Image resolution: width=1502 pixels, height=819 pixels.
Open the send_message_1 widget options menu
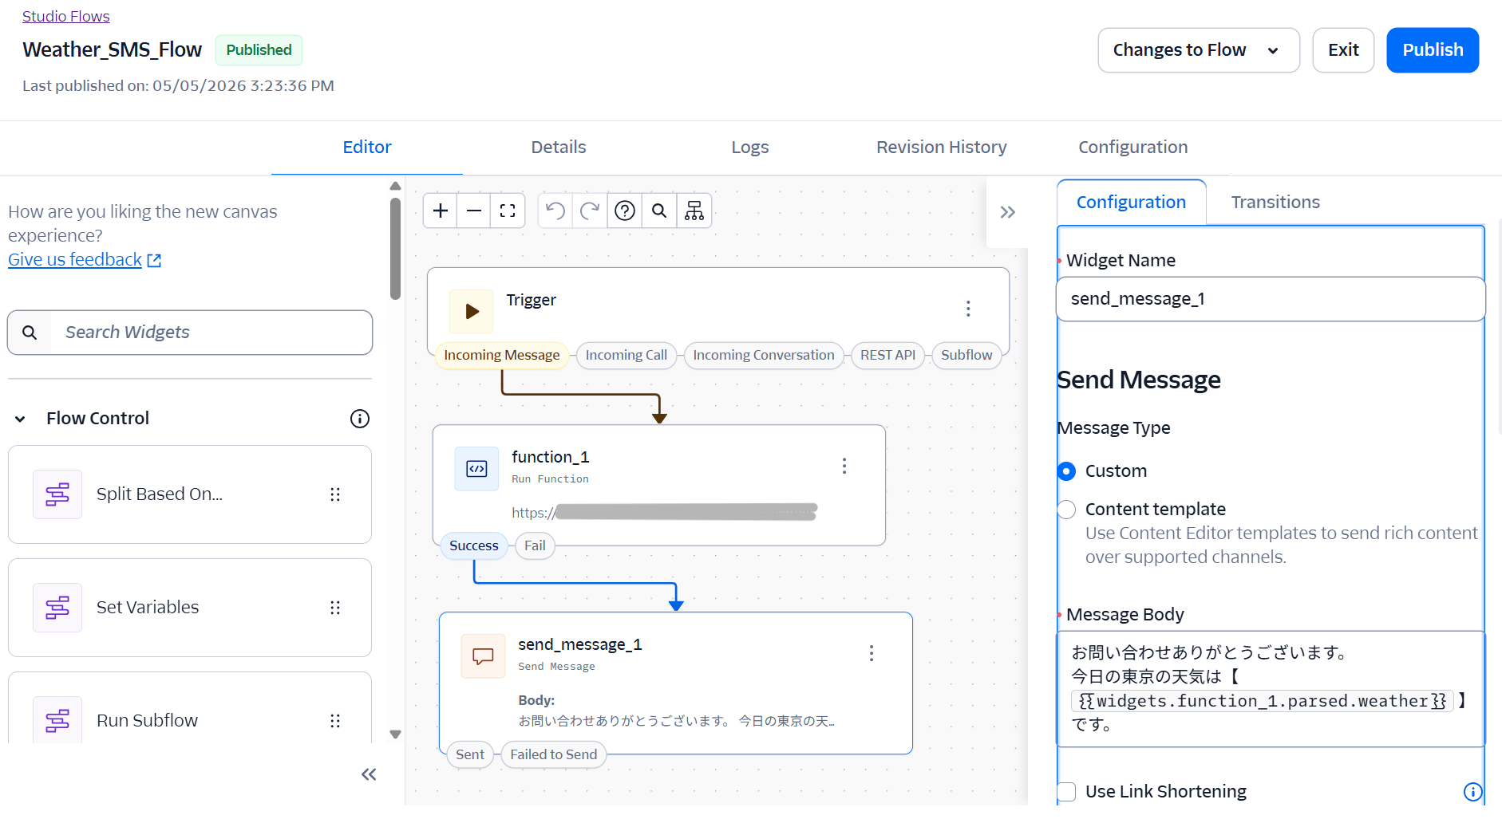872,653
